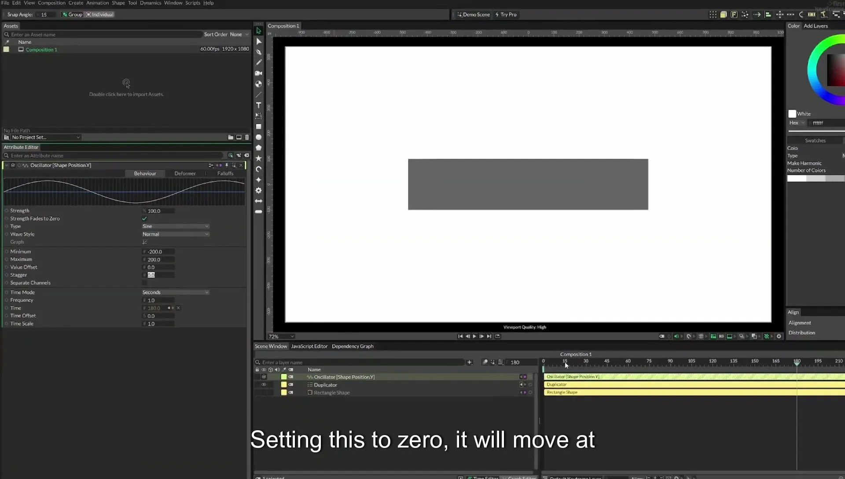The height and width of the screenshot is (479, 845).
Task: Open Time Mode dropdown showing Seconds
Action: click(x=175, y=292)
